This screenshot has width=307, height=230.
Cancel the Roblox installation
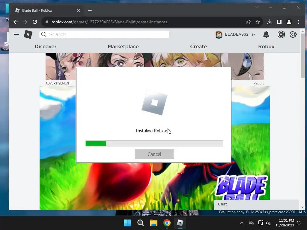click(154, 154)
